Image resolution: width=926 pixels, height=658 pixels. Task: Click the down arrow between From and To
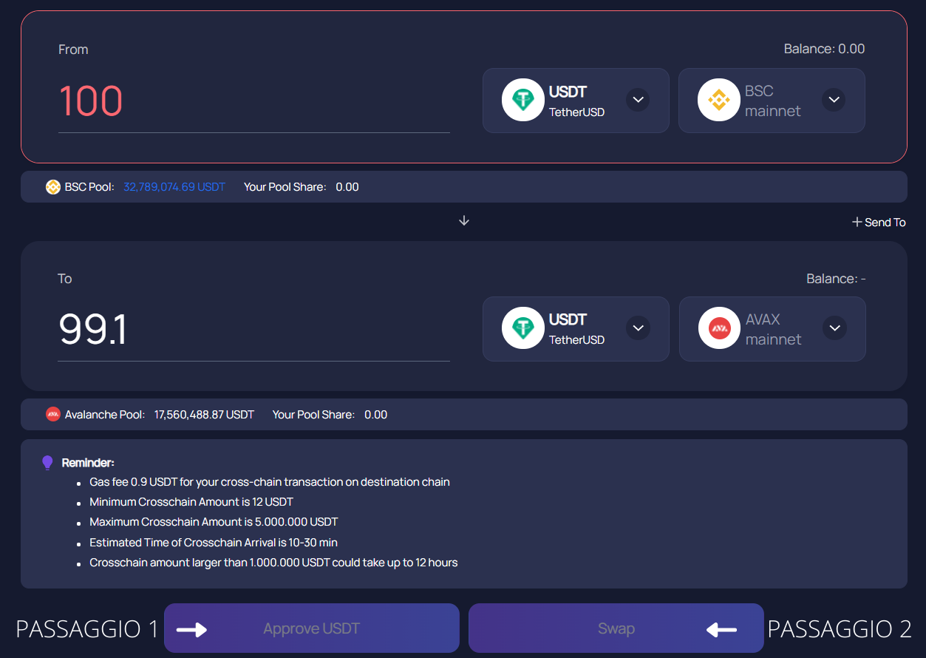464,221
